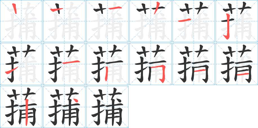
Task: Click the completed all-black 蒱 character
Action: 107,107
